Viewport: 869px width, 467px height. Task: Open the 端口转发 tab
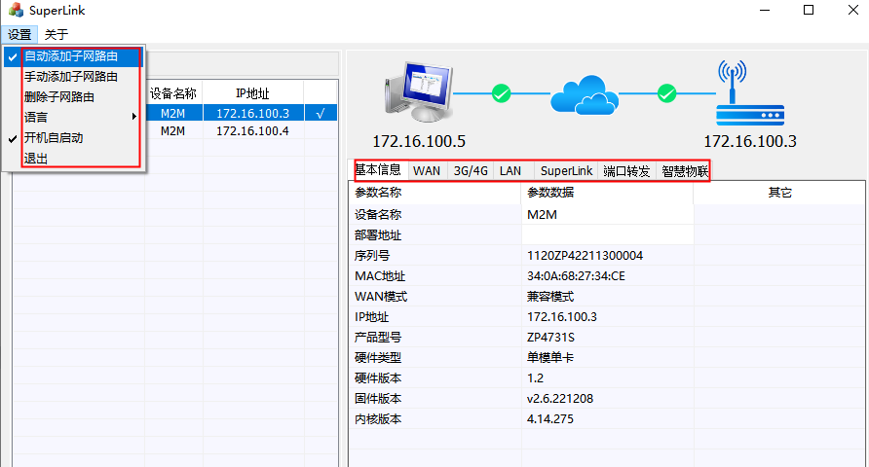(x=626, y=171)
